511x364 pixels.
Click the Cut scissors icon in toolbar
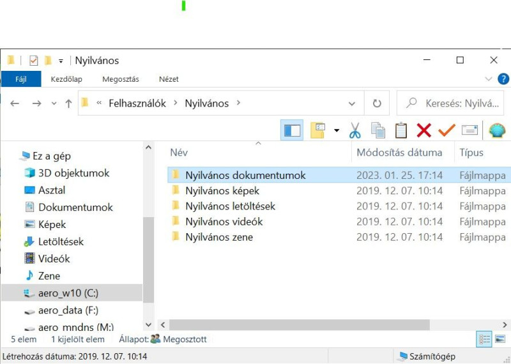pyautogui.click(x=355, y=130)
